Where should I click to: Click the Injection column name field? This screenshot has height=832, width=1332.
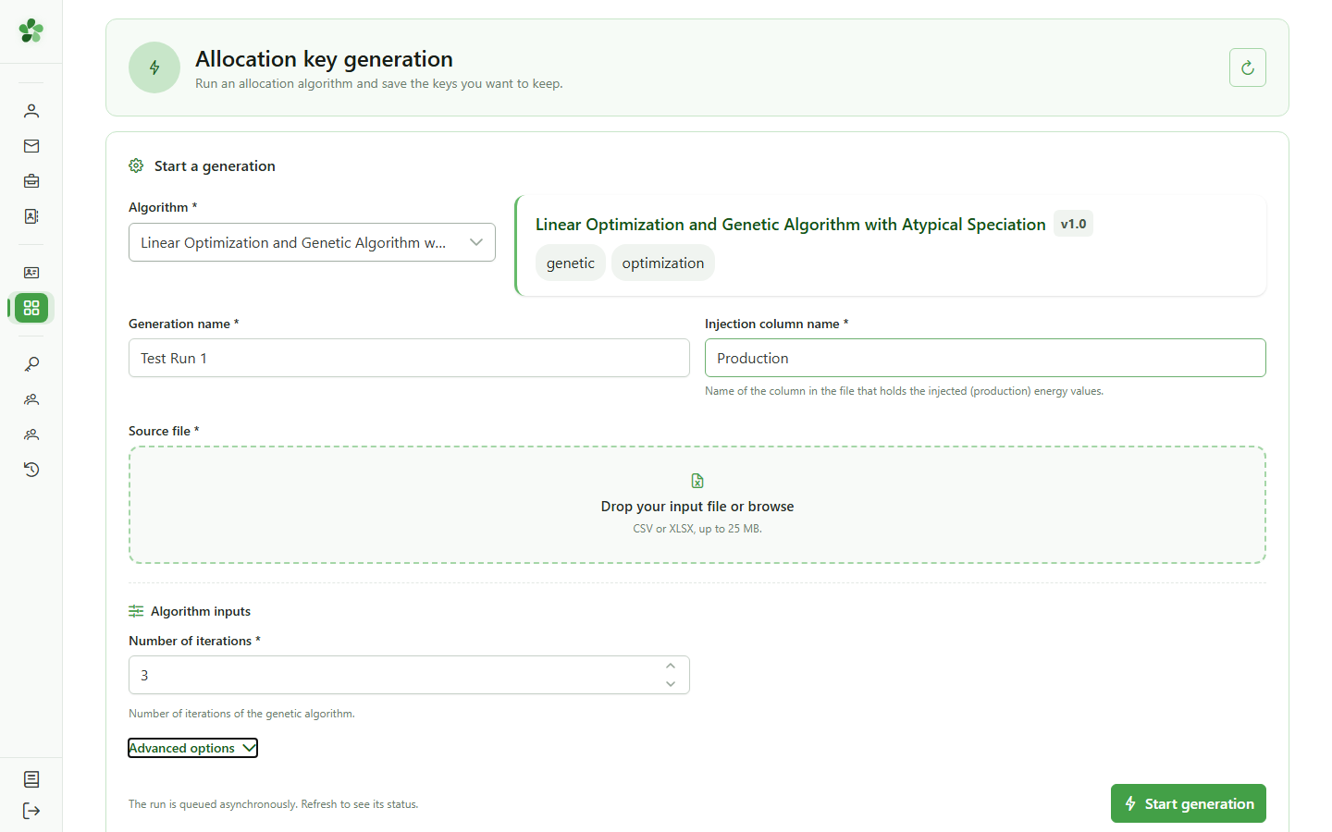985,358
